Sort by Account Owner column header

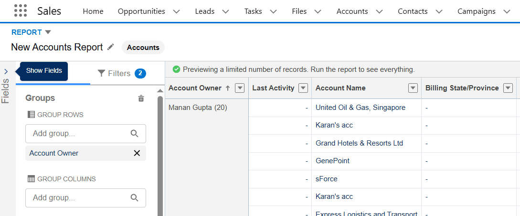pos(195,88)
